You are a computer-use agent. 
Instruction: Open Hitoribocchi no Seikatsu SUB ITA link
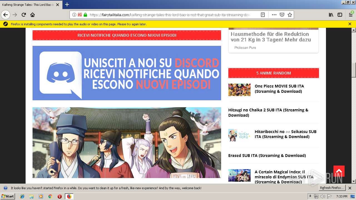286,134
